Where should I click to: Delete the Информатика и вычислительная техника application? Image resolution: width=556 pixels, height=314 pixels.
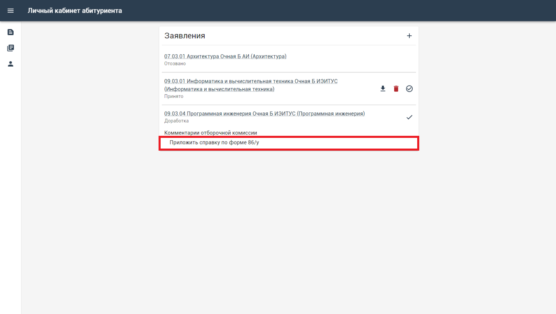(x=396, y=89)
